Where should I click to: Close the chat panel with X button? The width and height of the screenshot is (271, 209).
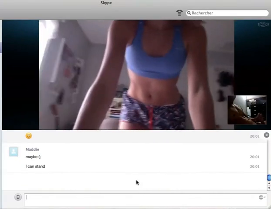point(267,135)
